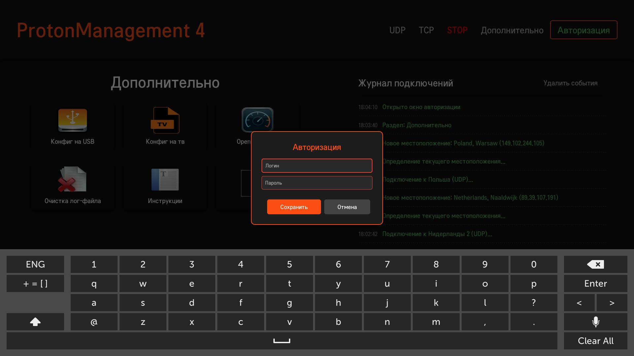The height and width of the screenshot is (356, 634).
Task: Select STOP in the top menu
Action: point(457,30)
